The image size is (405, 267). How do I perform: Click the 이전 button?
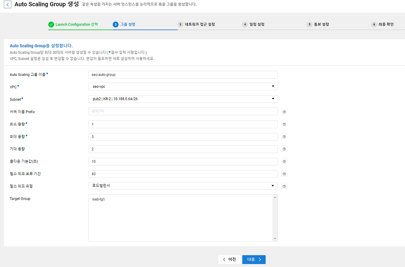pos(229,259)
